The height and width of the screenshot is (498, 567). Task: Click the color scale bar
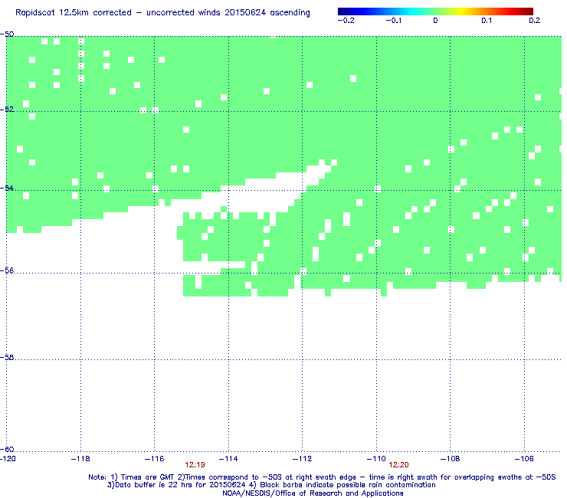pos(435,11)
